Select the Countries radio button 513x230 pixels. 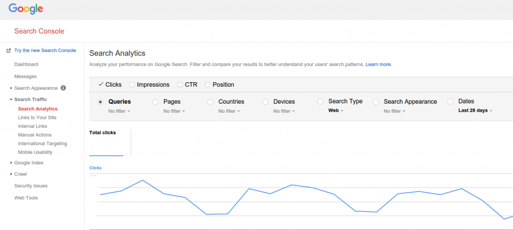click(210, 102)
